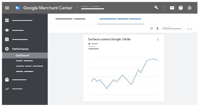200x108 pixels.
Task: Open the mail notifications icon
Action: (x=172, y=8)
